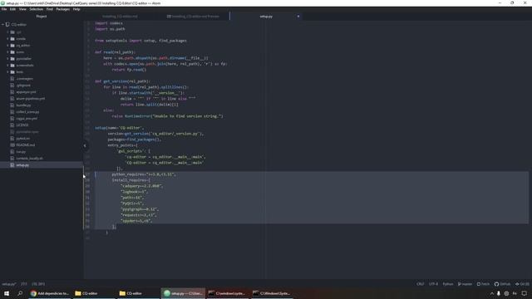Collapse the CQ-editor project root
Screen dimensions: 532x299
(3, 24)
